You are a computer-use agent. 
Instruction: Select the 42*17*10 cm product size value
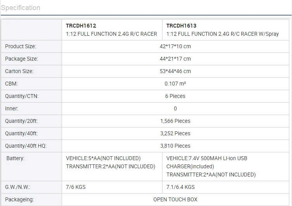pos(175,46)
